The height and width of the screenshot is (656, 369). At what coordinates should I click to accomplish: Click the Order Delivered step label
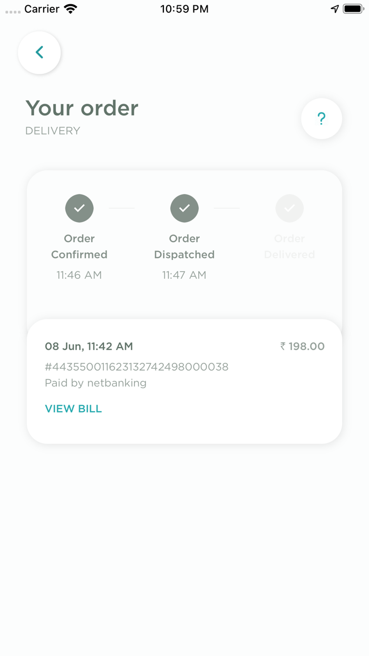pos(289,246)
